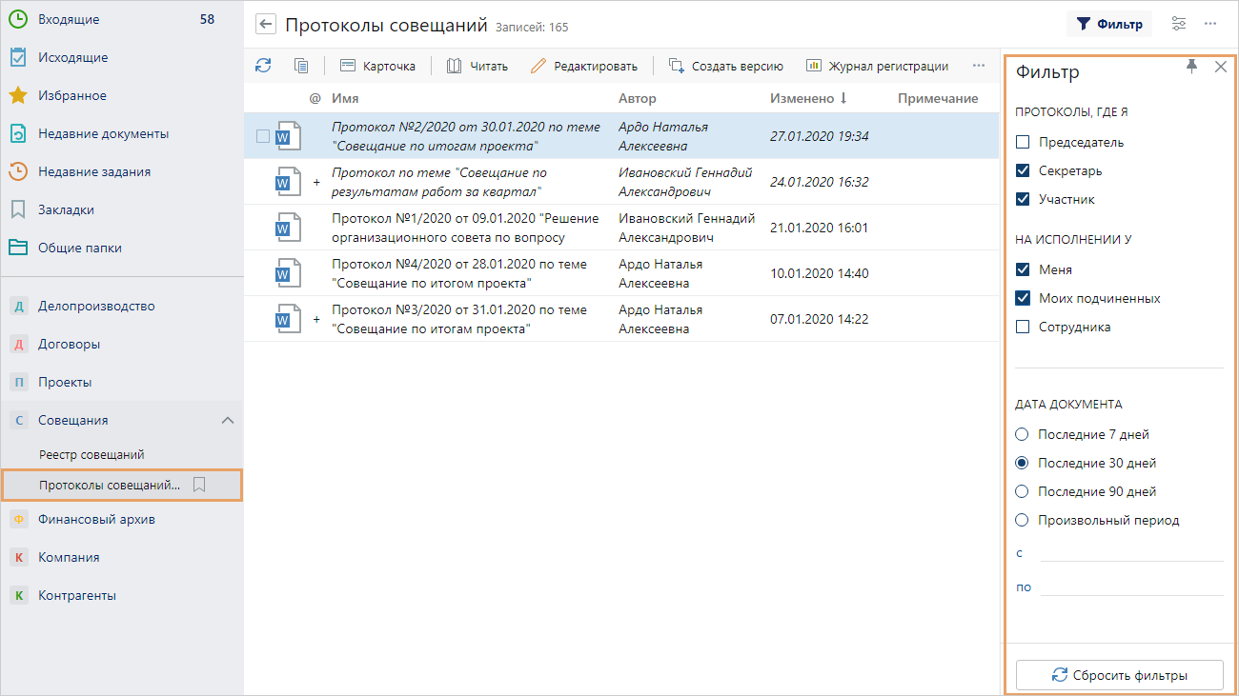Image resolution: width=1239 pixels, height=696 pixels.
Task: Click the start date field labeled с
Action: point(1130,552)
